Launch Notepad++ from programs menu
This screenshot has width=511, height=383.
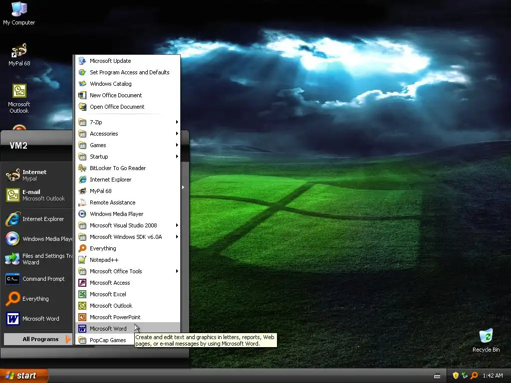coord(128,259)
